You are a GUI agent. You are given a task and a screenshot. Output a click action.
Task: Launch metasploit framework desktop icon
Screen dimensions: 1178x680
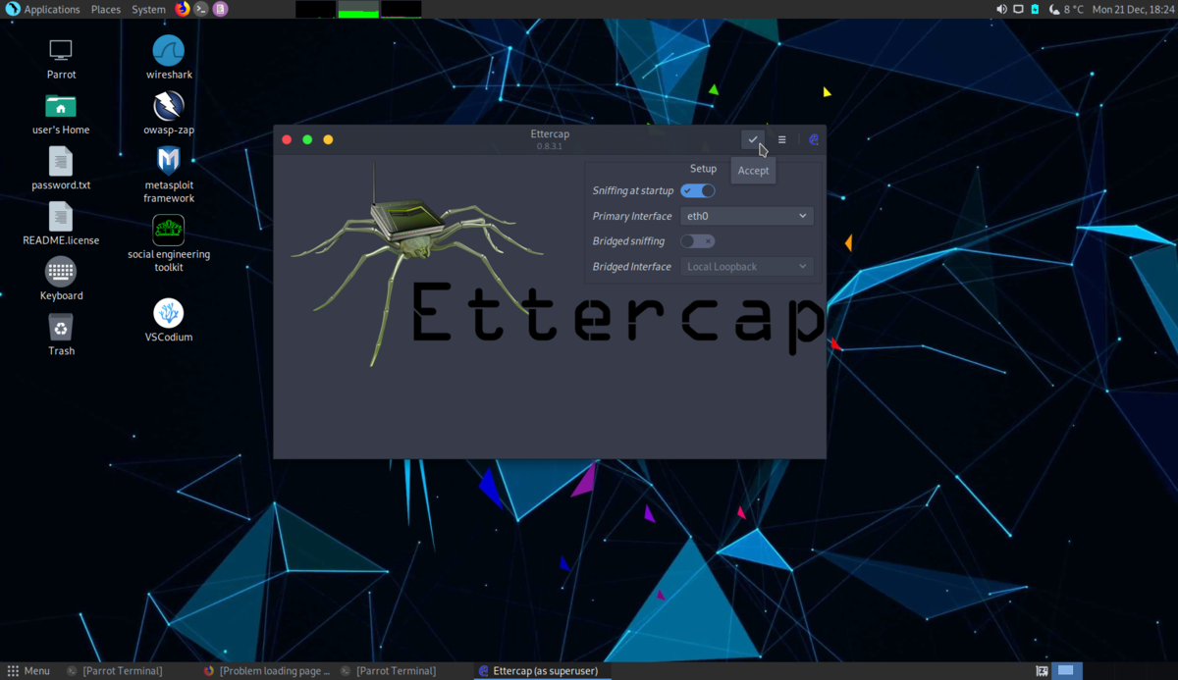click(x=169, y=175)
